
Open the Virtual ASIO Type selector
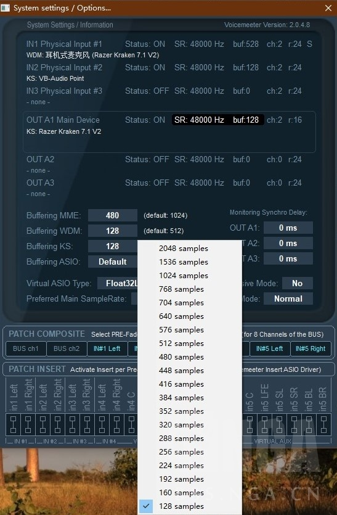(118, 284)
